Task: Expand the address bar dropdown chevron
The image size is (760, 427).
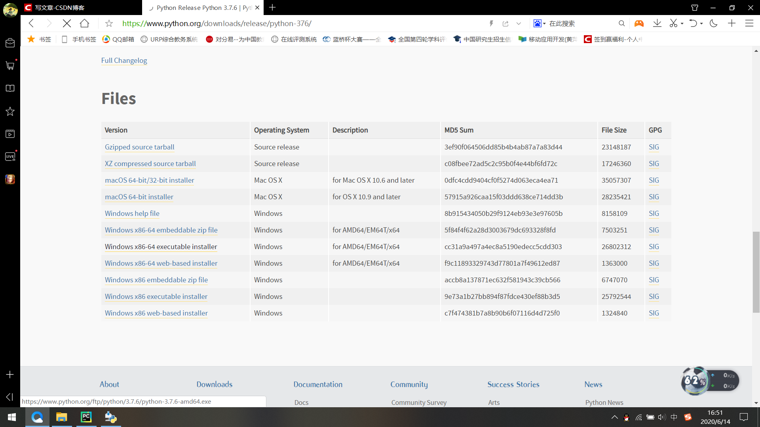Action: (519, 23)
